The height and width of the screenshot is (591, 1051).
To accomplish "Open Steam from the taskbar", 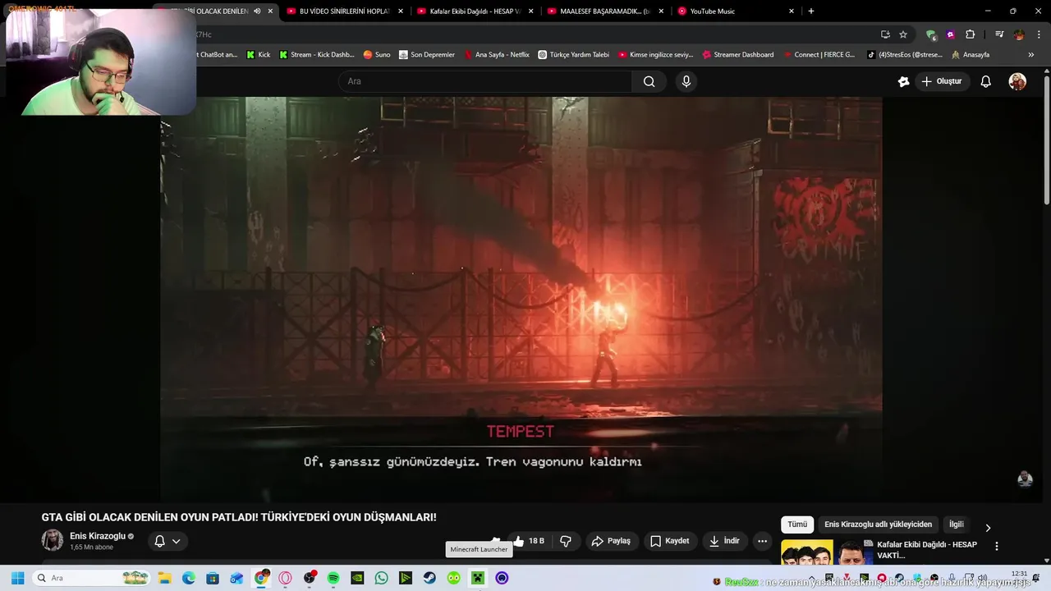I will point(429,578).
